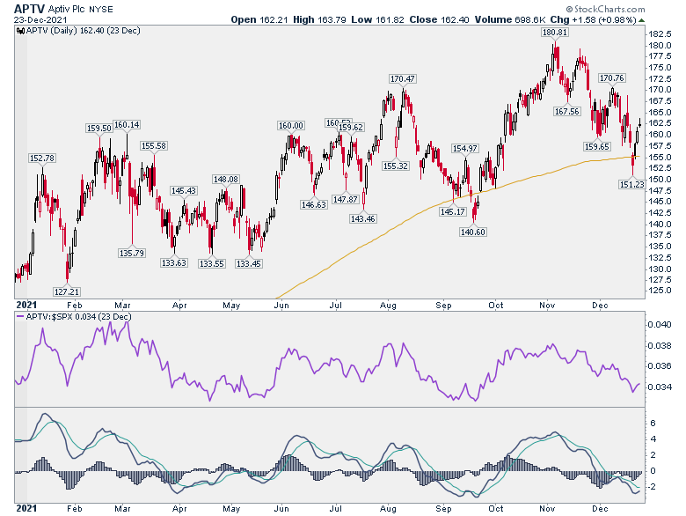Click the 180.81 peak price label

[x=554, y=32]
